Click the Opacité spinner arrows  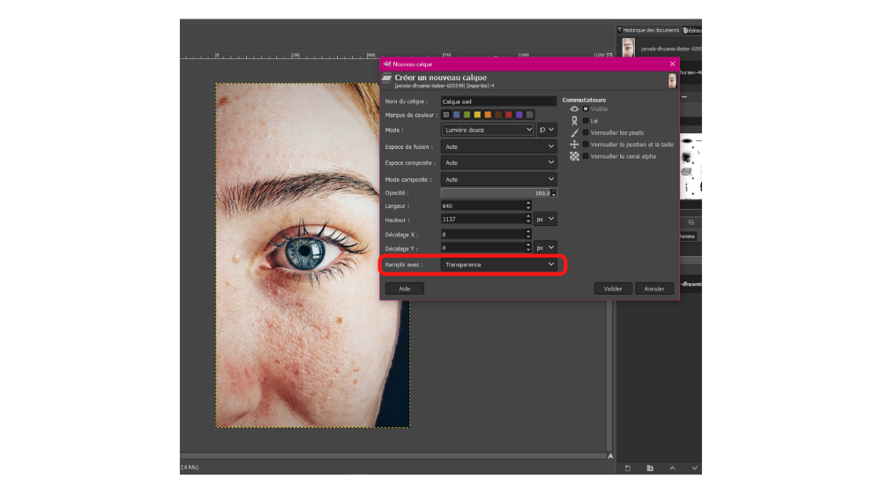click(x=554, y=193)
